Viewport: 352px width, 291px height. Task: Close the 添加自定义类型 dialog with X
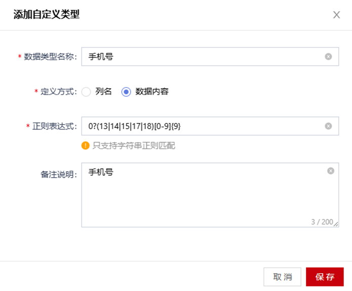(x=336, y=15)
